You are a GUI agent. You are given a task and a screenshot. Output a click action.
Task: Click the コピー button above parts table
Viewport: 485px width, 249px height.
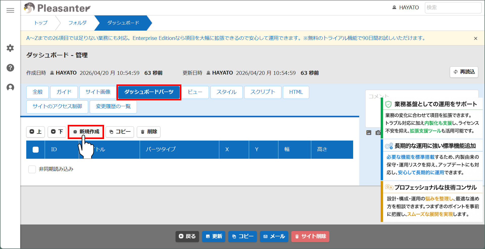pyautogui.click(x=120, y=132)
